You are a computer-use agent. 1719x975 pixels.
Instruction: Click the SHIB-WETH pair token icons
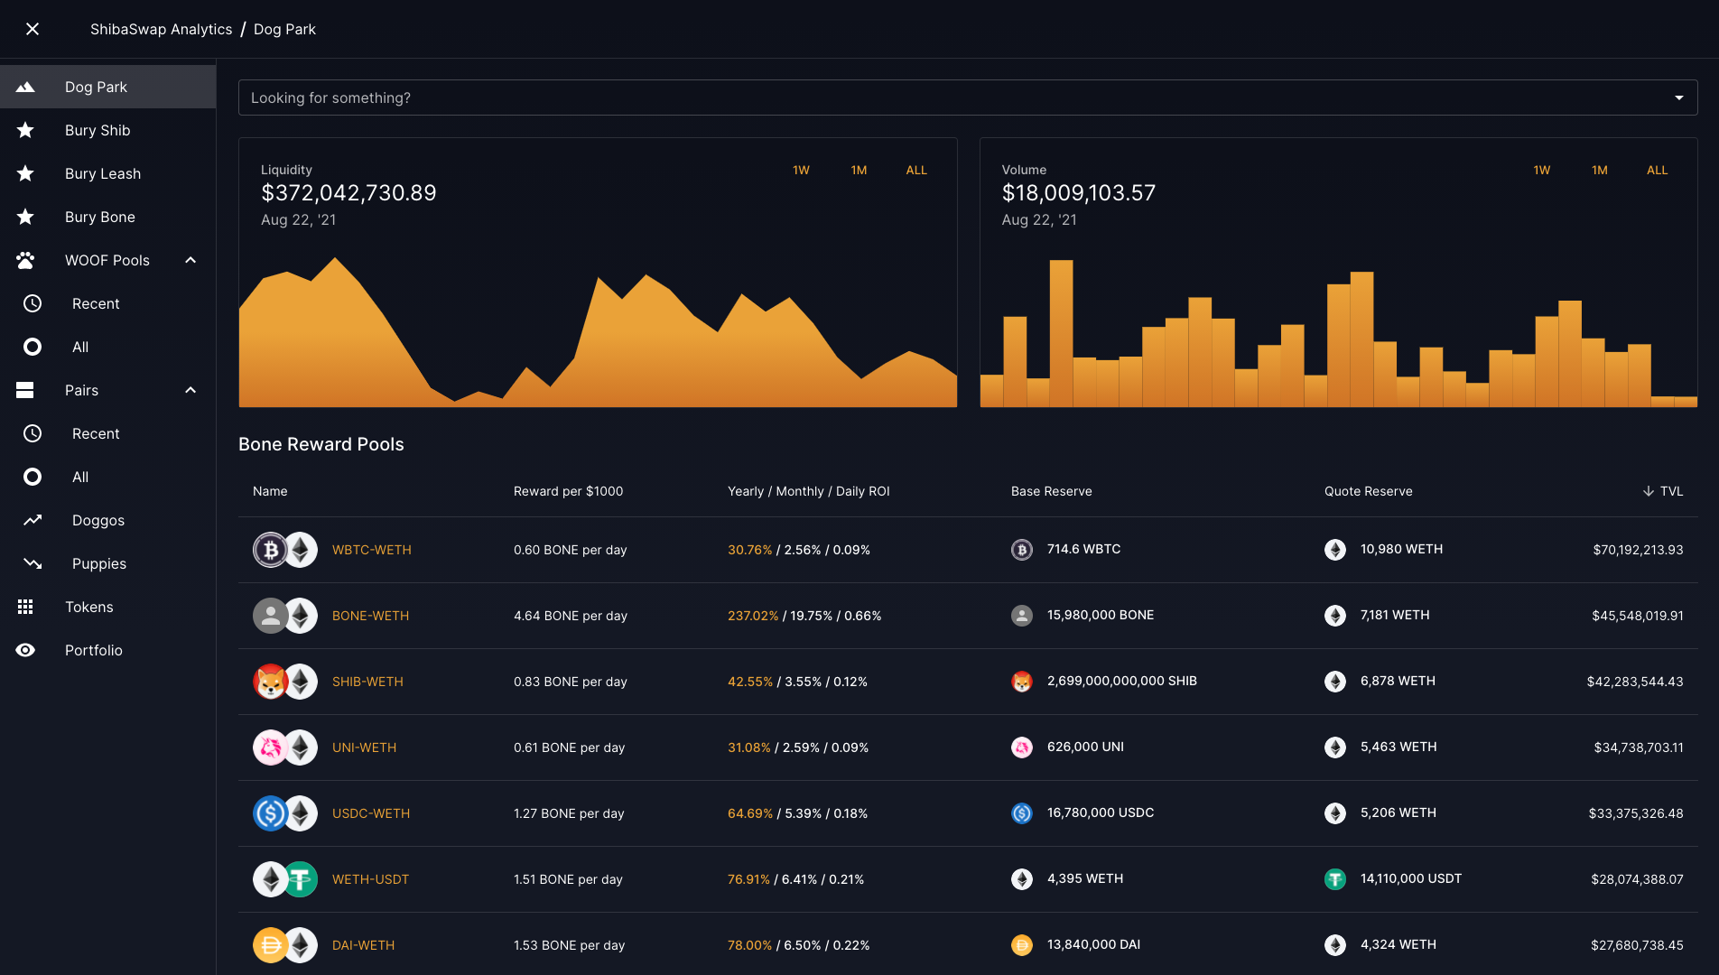[285, 682]
